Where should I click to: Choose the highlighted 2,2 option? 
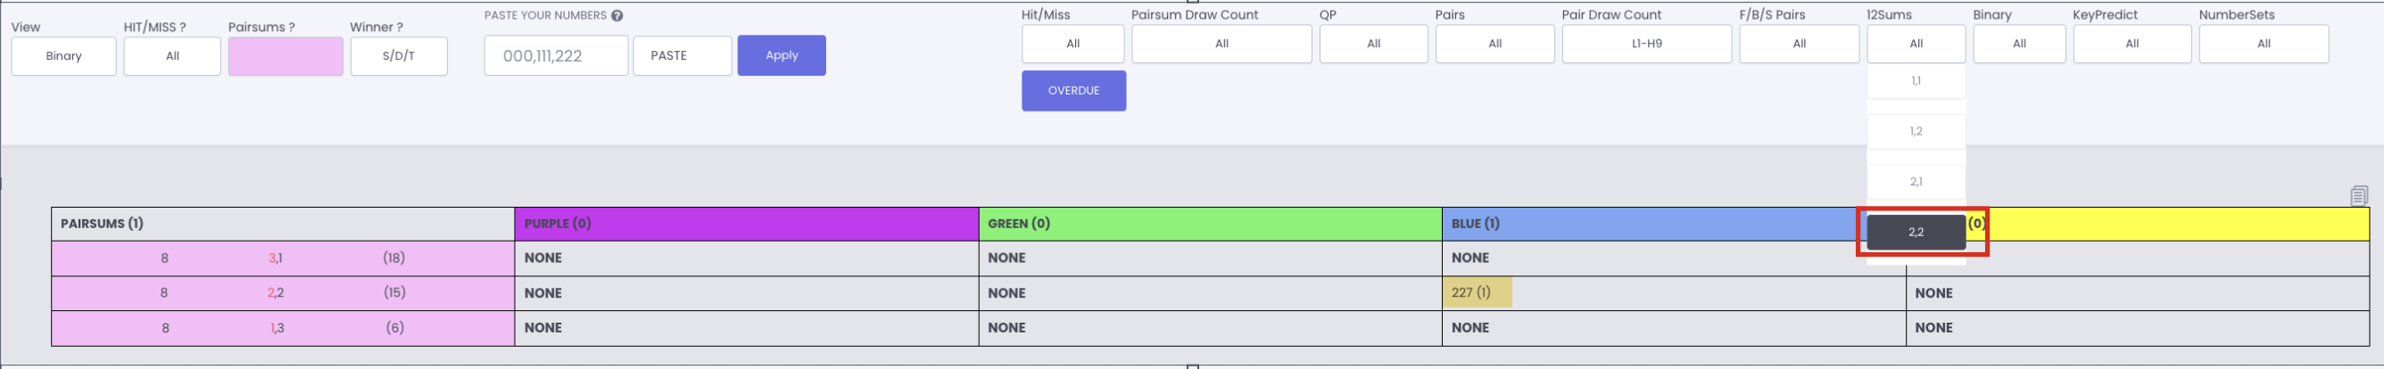point(1916,232)
